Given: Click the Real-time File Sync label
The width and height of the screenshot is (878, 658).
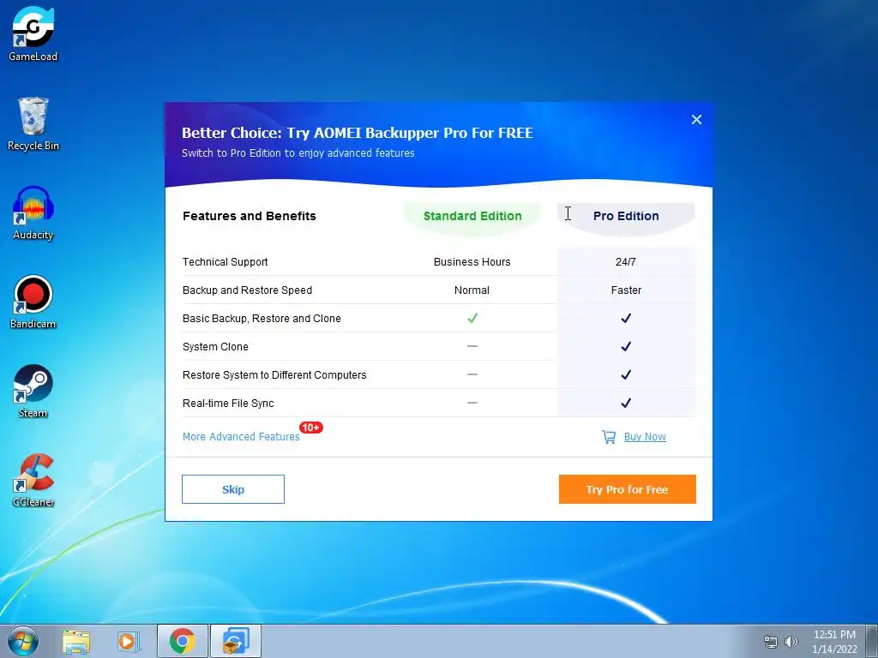Looking at the screenshot, I should point(228,403).
